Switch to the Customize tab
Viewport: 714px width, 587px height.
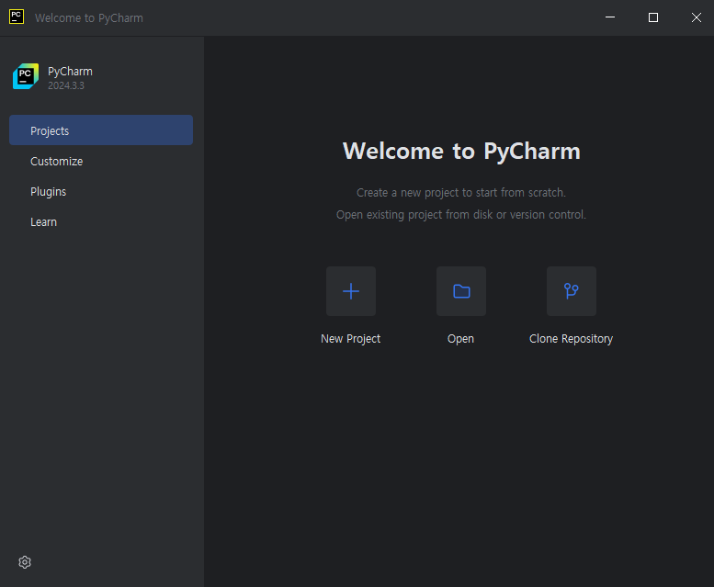pos(101,161)
